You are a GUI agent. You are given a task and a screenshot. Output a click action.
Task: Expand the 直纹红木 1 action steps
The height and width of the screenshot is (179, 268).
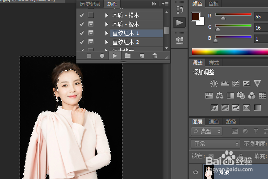[107, 33]
